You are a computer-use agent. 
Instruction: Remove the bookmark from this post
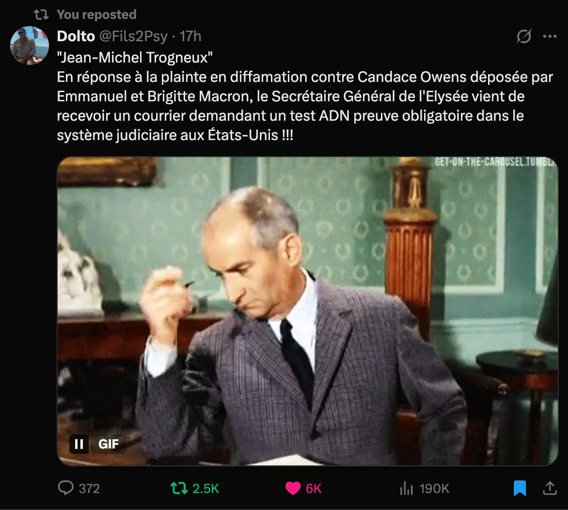point(520,488)
